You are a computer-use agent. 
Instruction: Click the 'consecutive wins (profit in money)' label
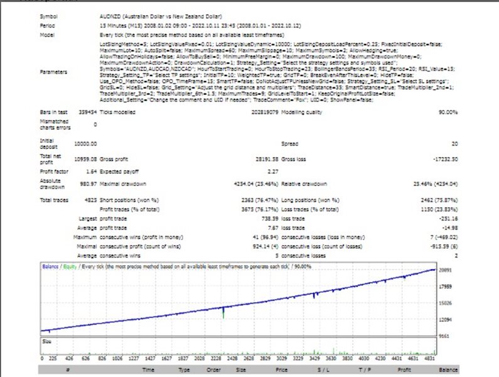coord(141,237)
